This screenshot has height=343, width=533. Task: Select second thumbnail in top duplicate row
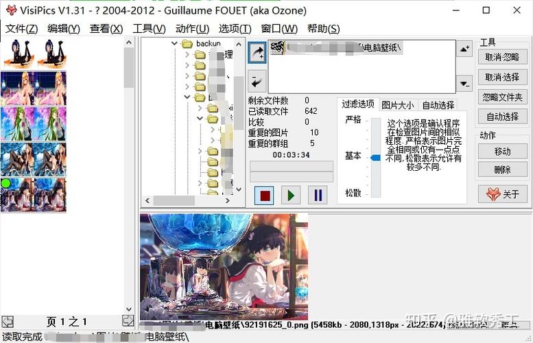pyautogui.click(x=51, y=54)
